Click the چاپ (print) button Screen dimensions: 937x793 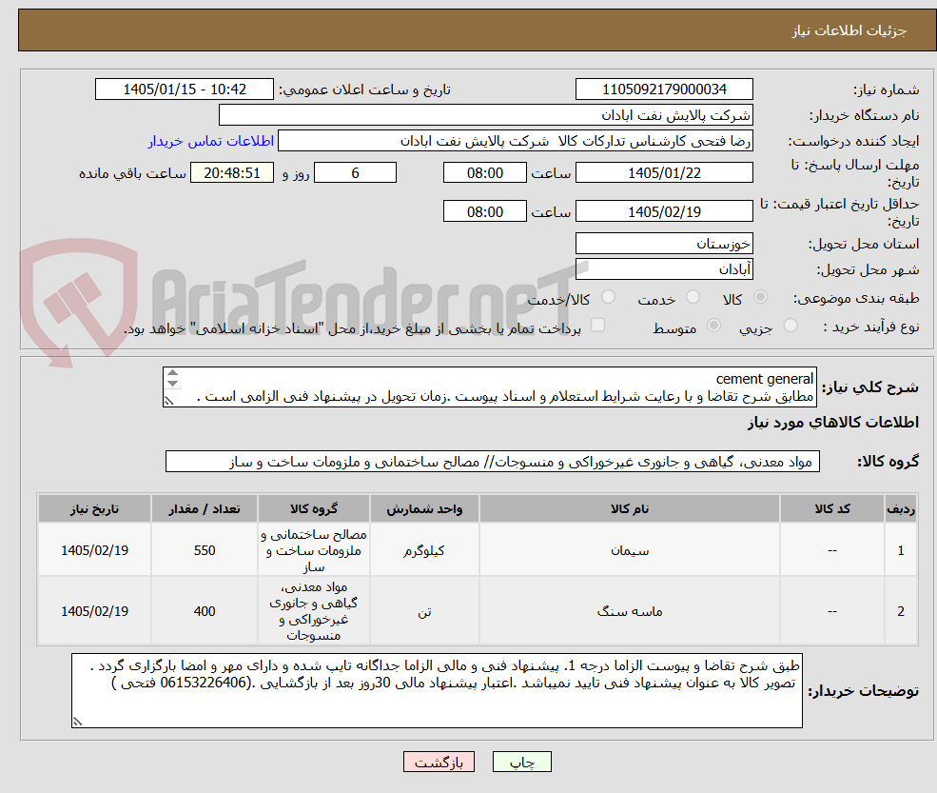(521, 762)
